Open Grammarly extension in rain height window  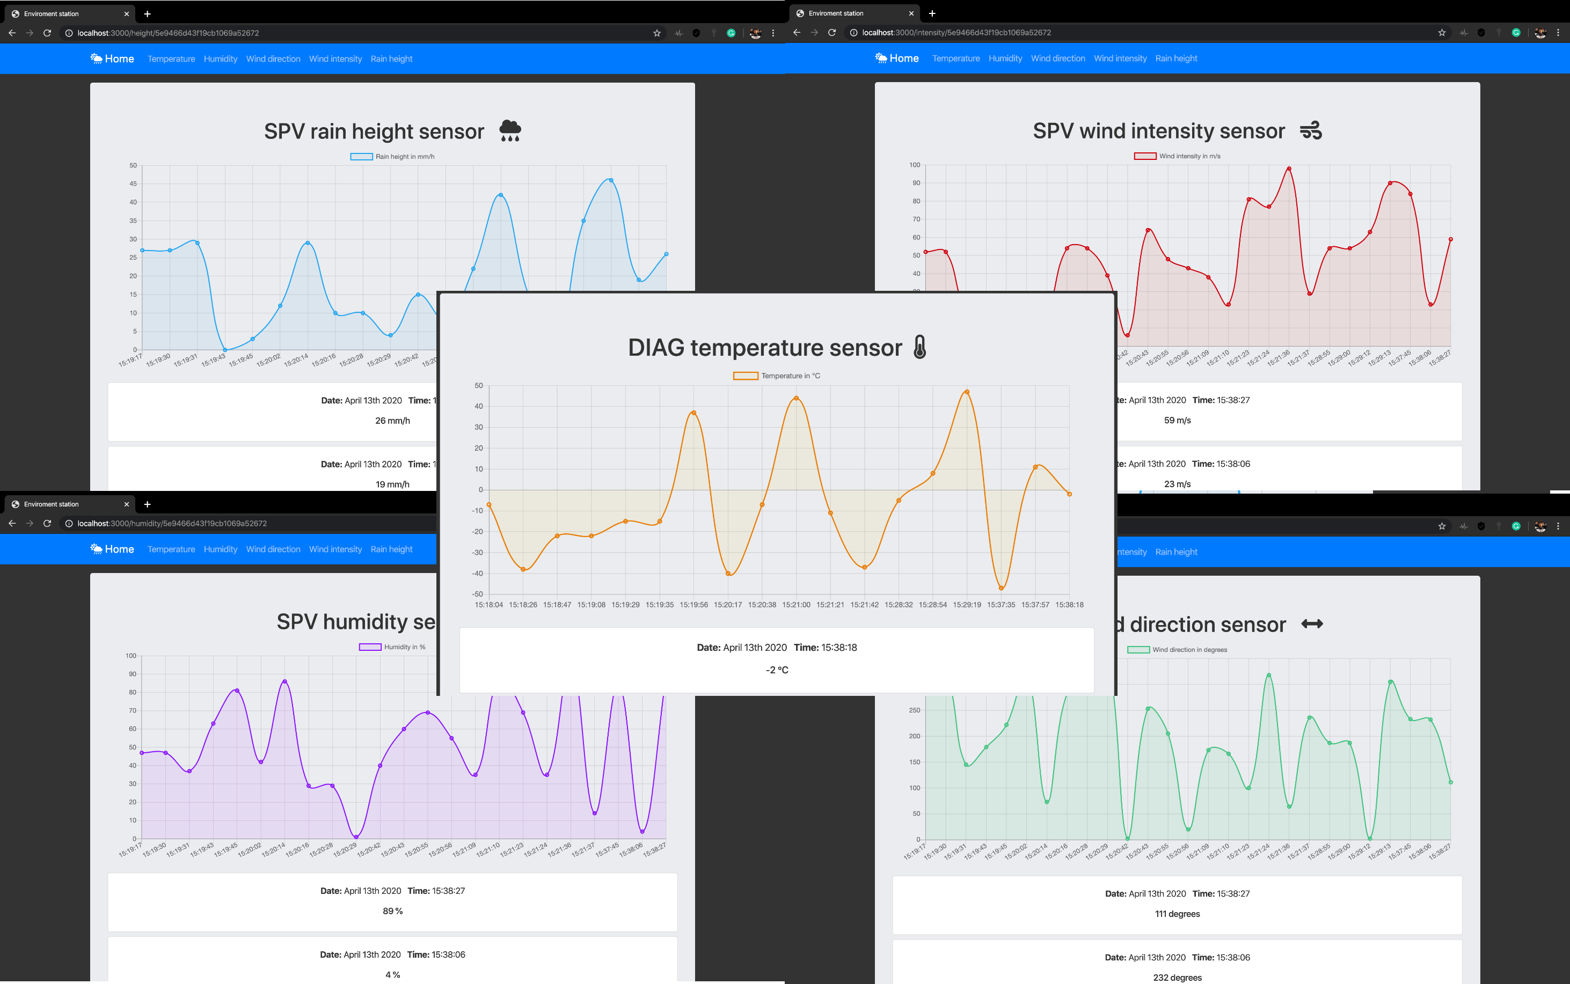[x=731, y=33]
